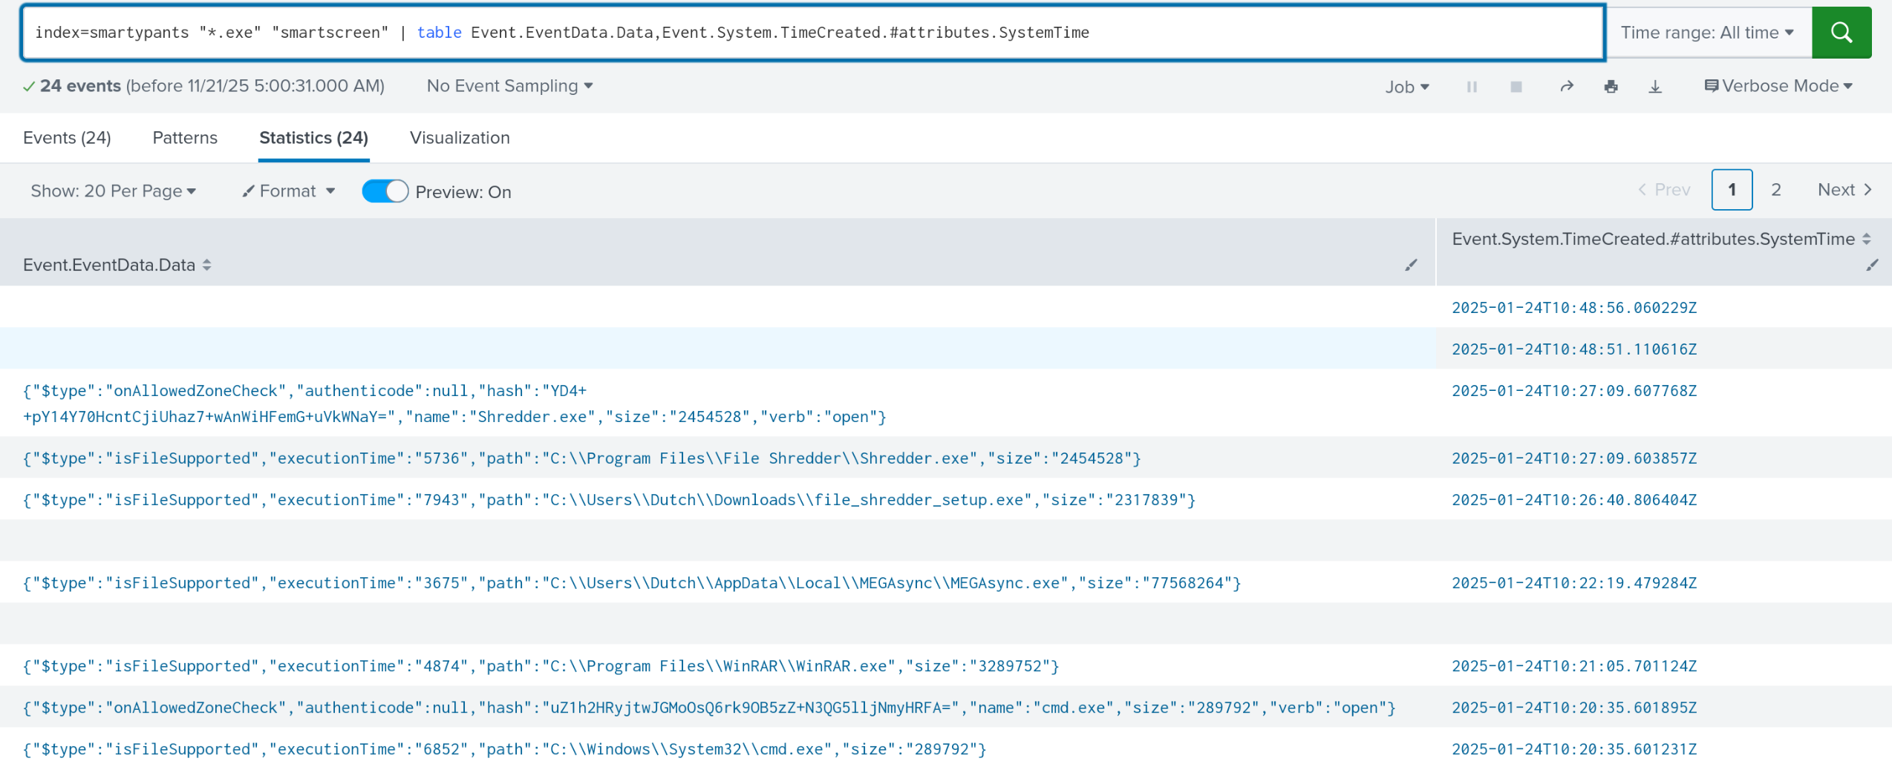Click pencil icon for Event.EventData.Data column
This screenshot has height=764, width=1892.
tap(1411, 266)
